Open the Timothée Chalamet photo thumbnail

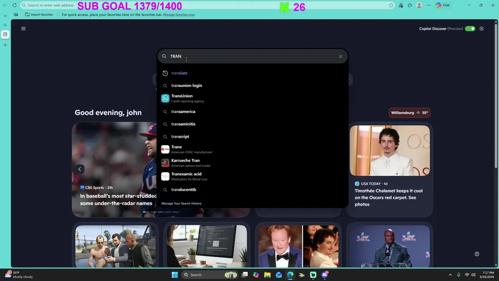tap(390, 151)
